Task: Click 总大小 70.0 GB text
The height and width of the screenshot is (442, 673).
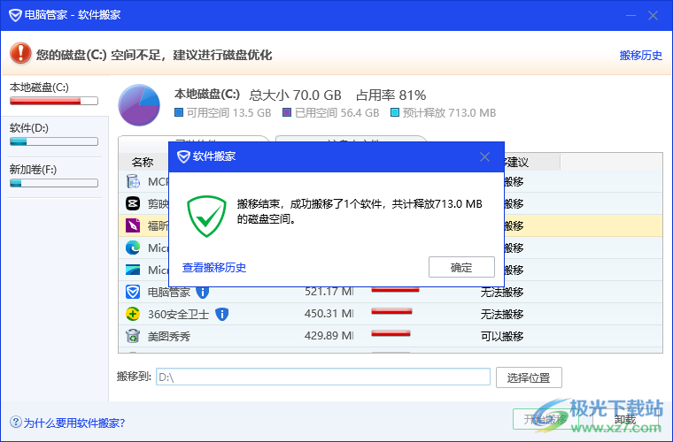Action: pyautogui.click(x=295, y=95)
